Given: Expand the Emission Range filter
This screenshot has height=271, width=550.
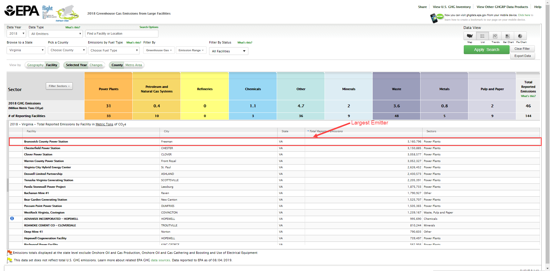Looking at the screenshot, I should click(191, 50).
